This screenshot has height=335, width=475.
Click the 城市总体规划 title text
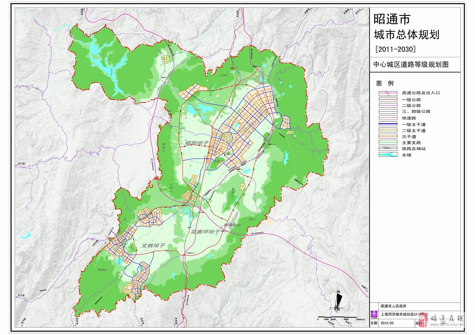406,34
